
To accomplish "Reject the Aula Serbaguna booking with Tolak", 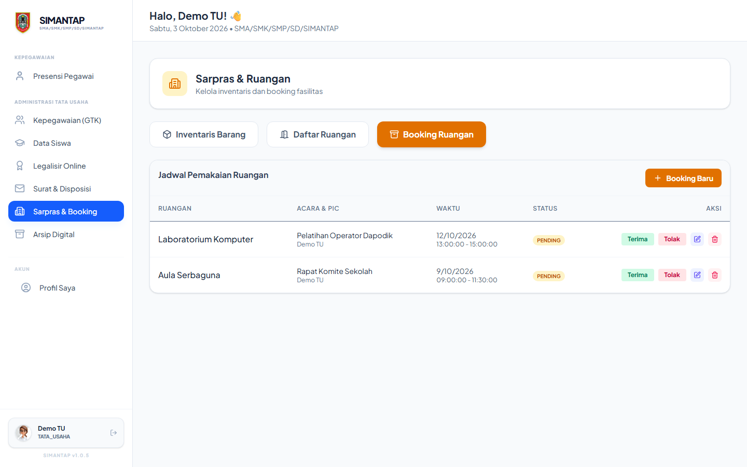I will click(672, 275).
